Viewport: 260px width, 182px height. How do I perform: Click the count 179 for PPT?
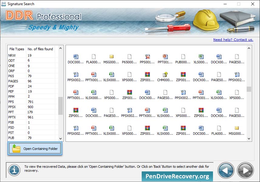30,112
